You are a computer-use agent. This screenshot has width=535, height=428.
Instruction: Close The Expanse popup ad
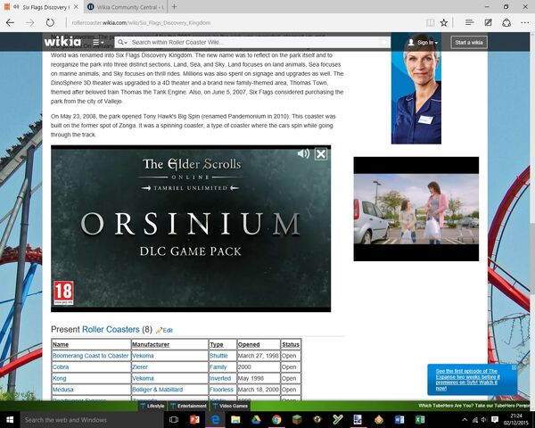point(514,367)
